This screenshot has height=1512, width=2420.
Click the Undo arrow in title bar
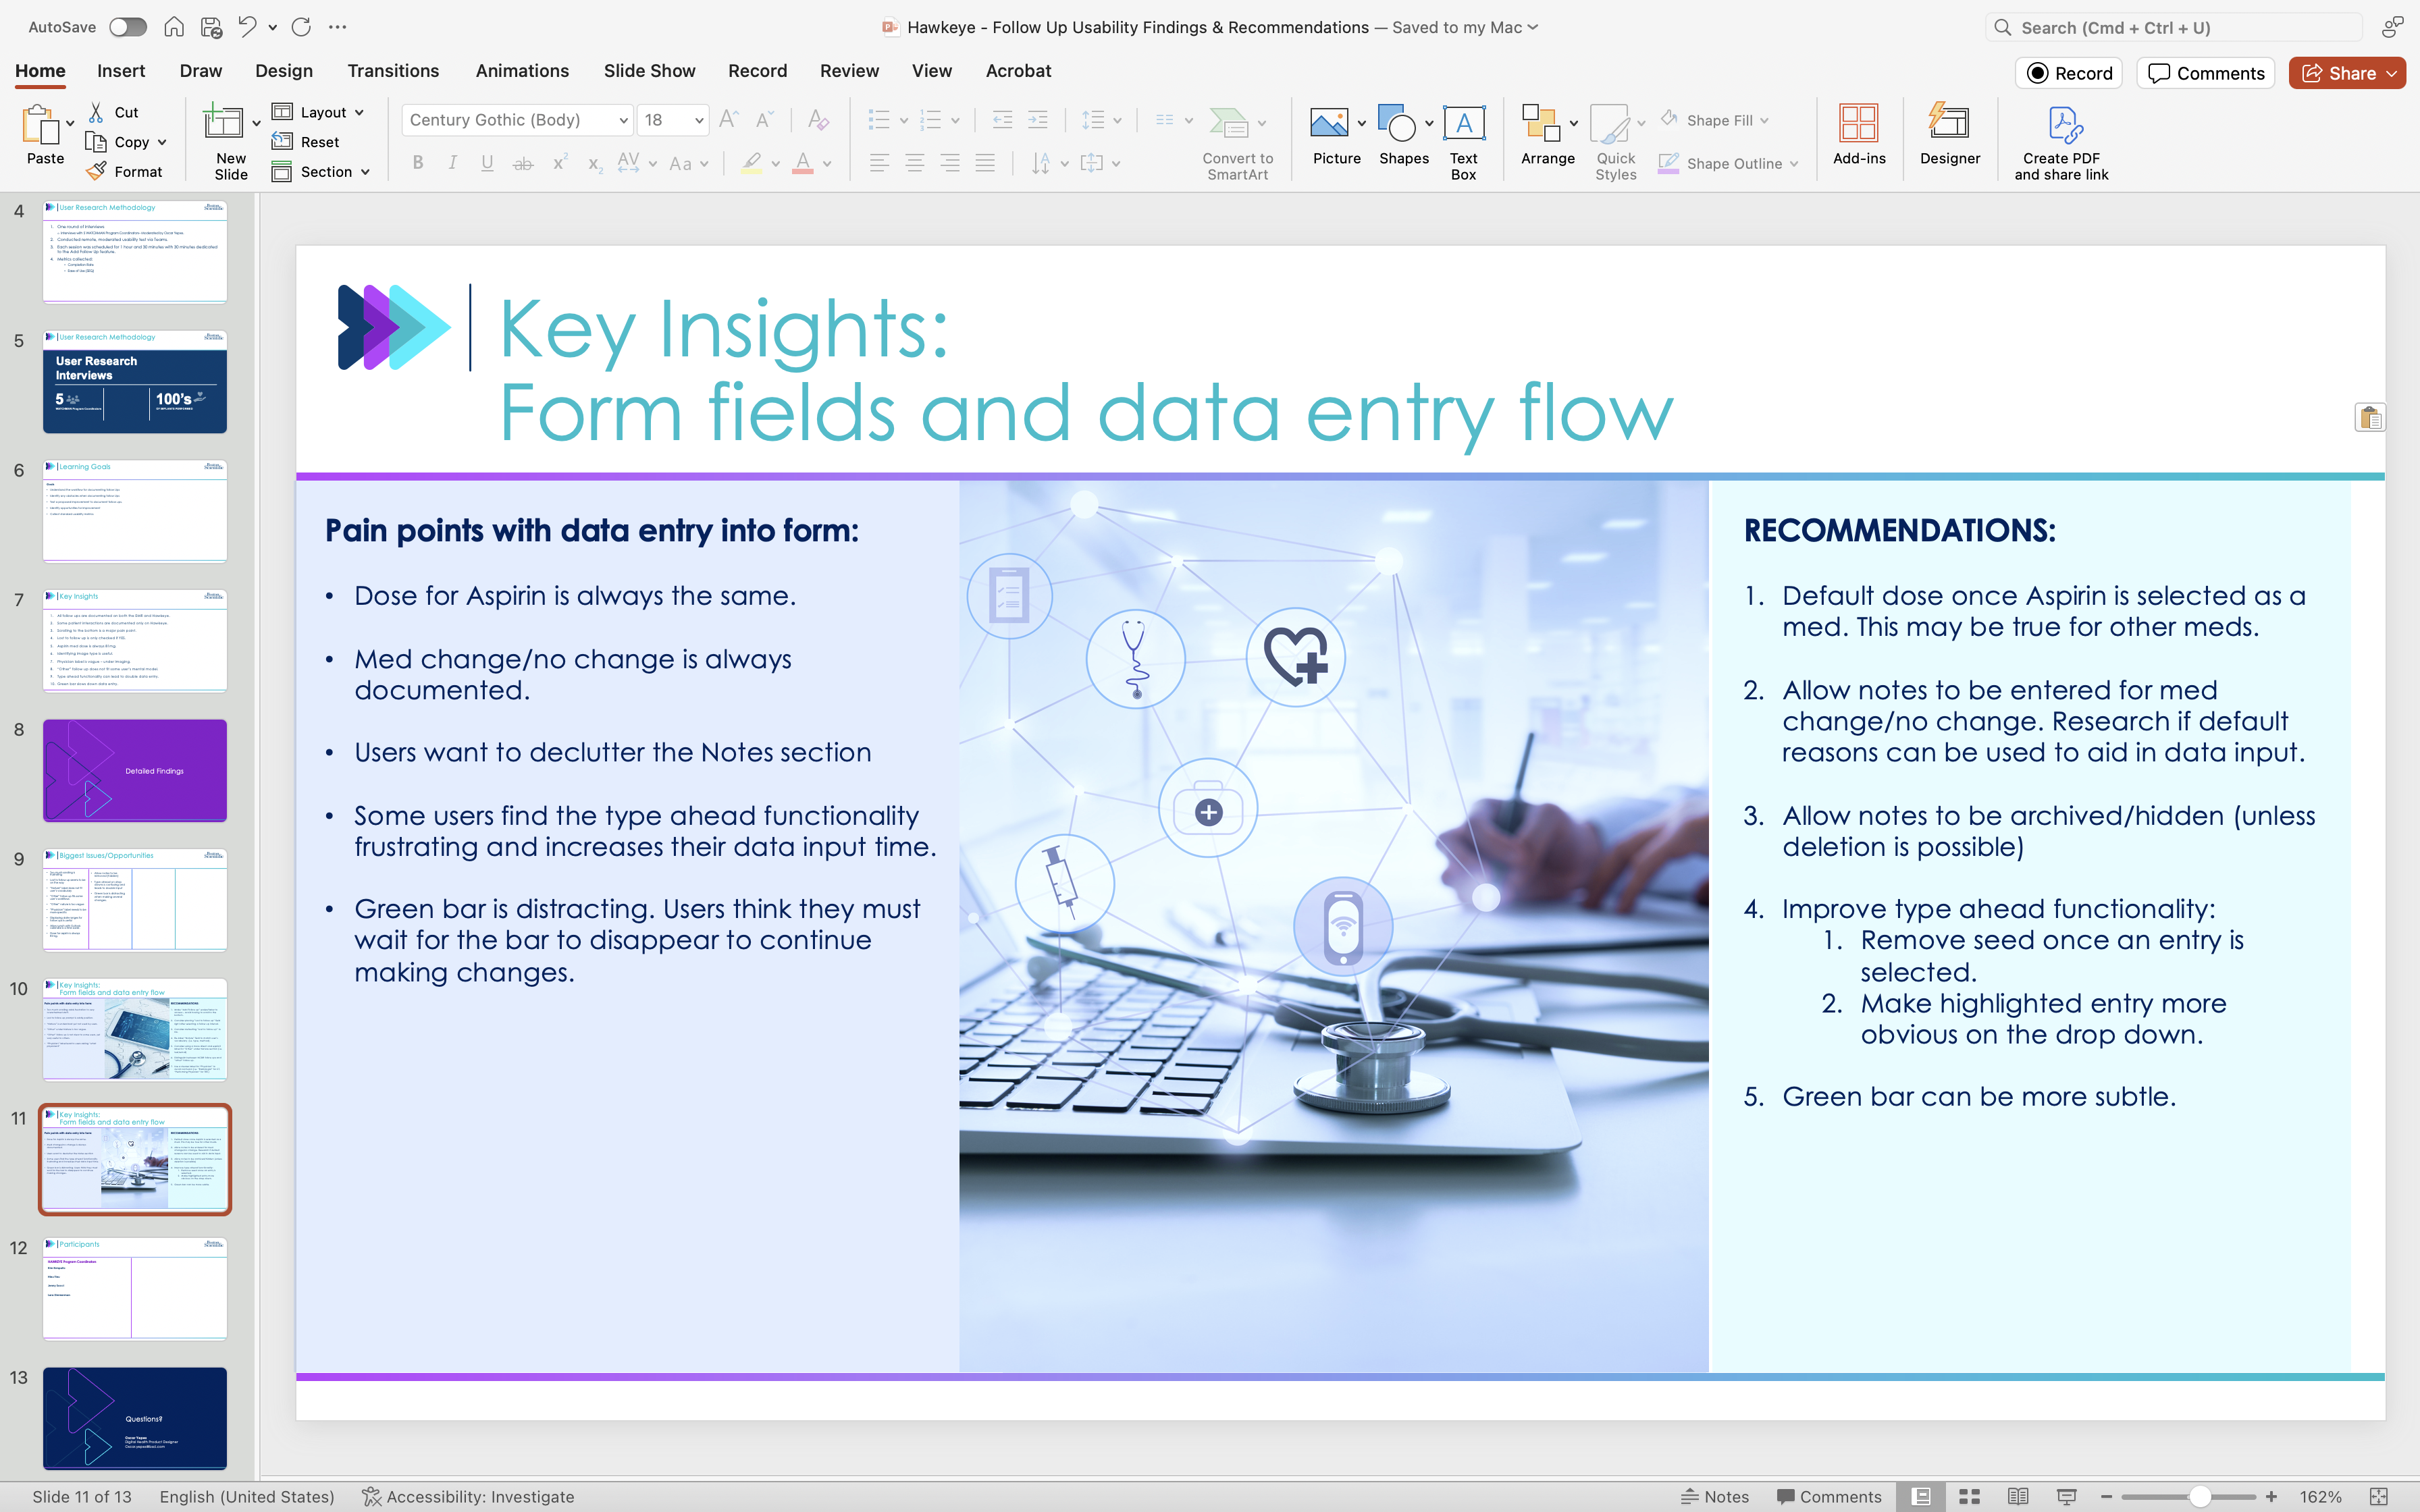click(x=247, y=27)
